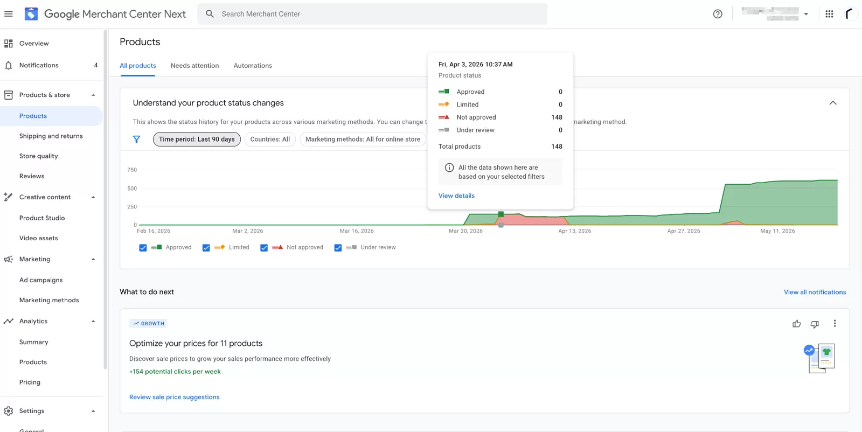
Task: Click the View details link in tooltip
Action: tap(456, 196)
